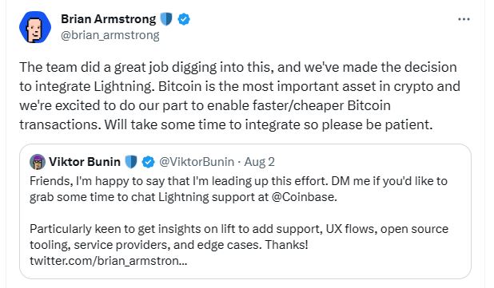The image size is (494, 288).
Task: Open Brian Armstrong's profile avatar
Action: (x=35, y=27)
